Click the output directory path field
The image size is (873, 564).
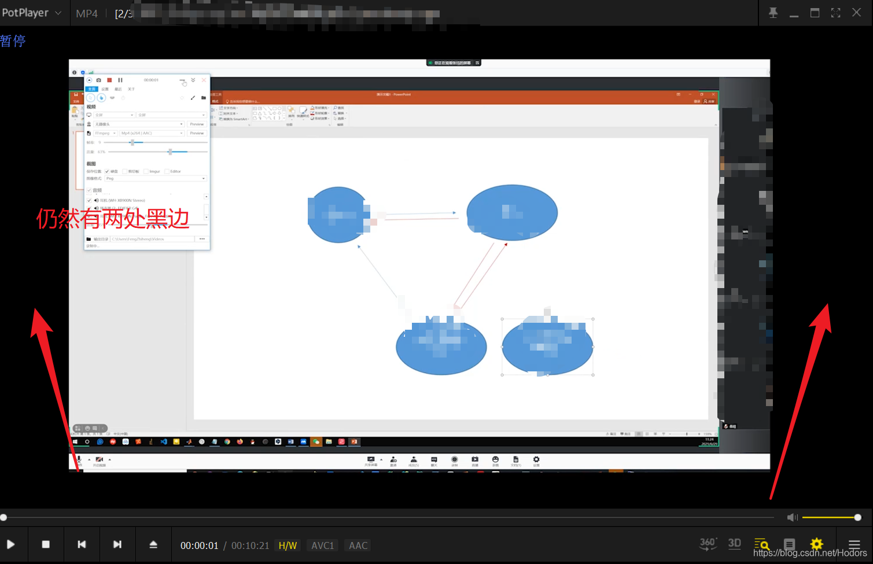tap(152, 239)
